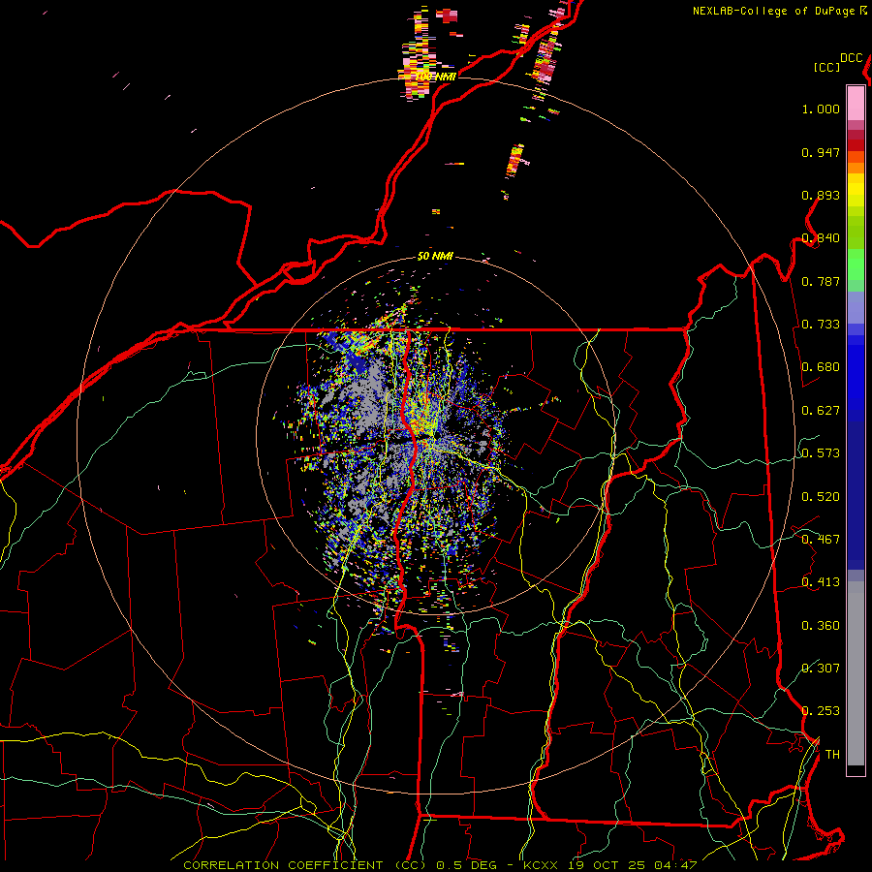Click the 1.000 scale value
Image resolution: width=872 pixels, height=872 pixels.
pos(821,109)
